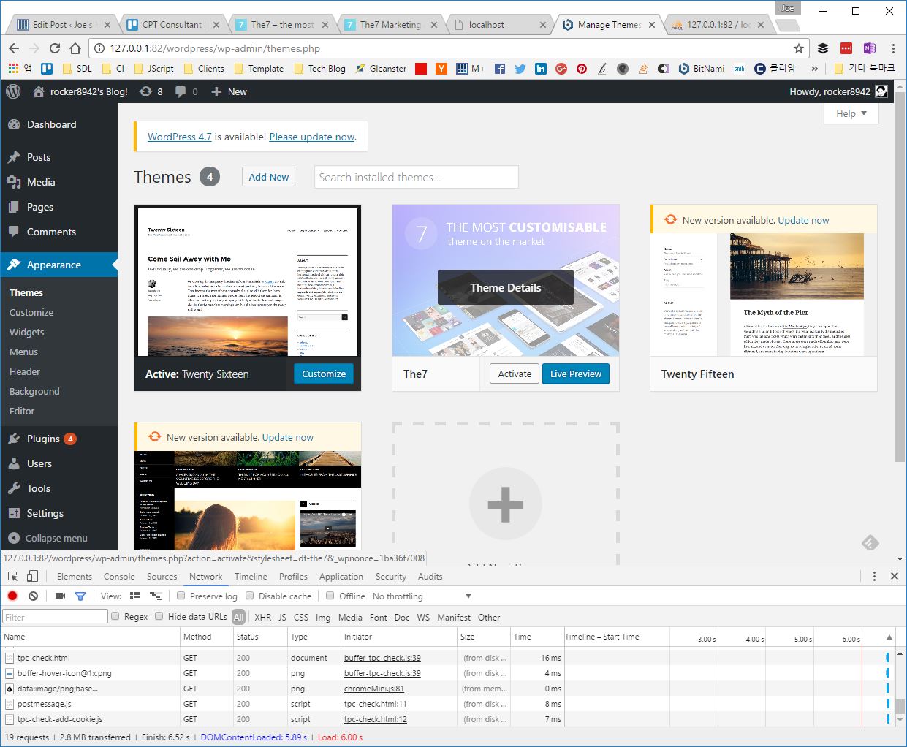The width and height of the screenshot is (907, 747).
Task: Switch to DevTools Console tab
Action: point(119,576)
